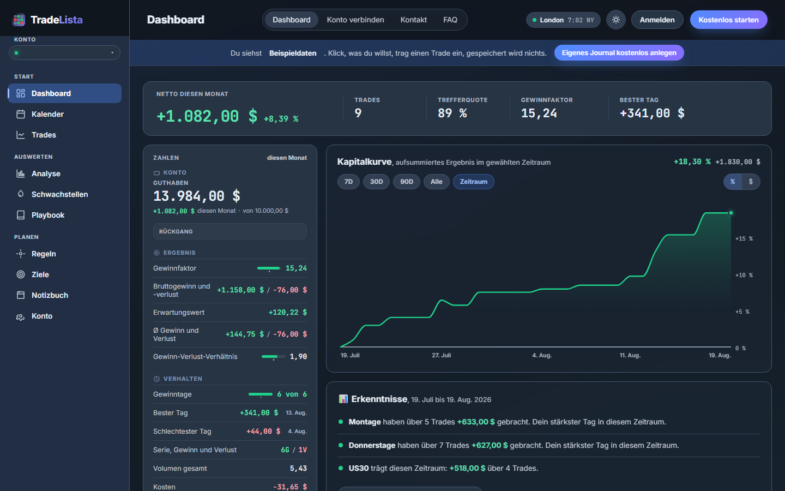
Task: Click the Schwachstellen drop icon
Action: pyautogui.click(x=21, y=194)
